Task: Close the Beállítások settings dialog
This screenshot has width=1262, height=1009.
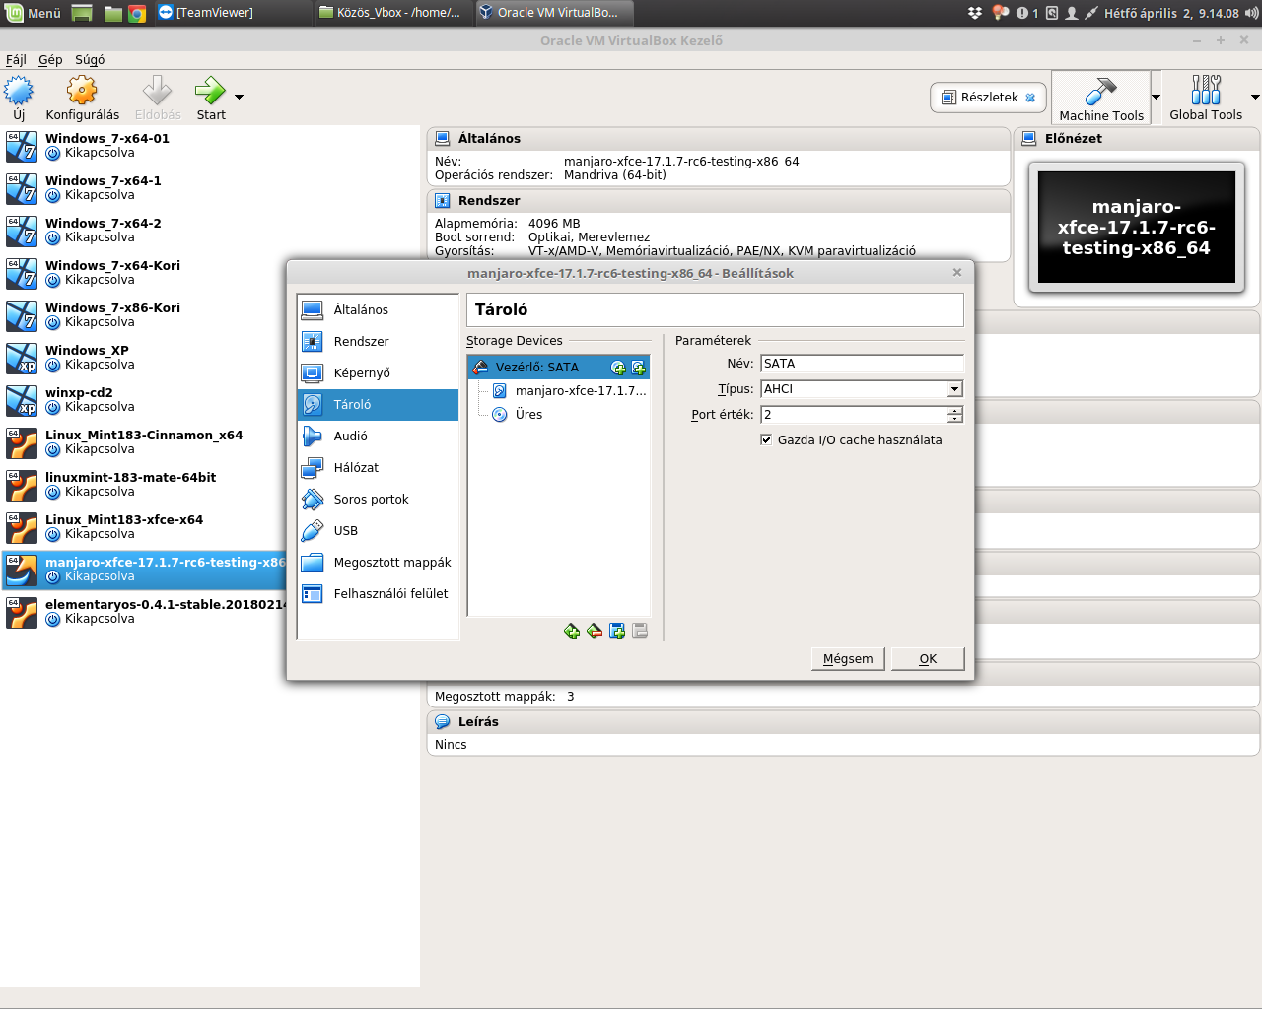Action: point(957,273)
